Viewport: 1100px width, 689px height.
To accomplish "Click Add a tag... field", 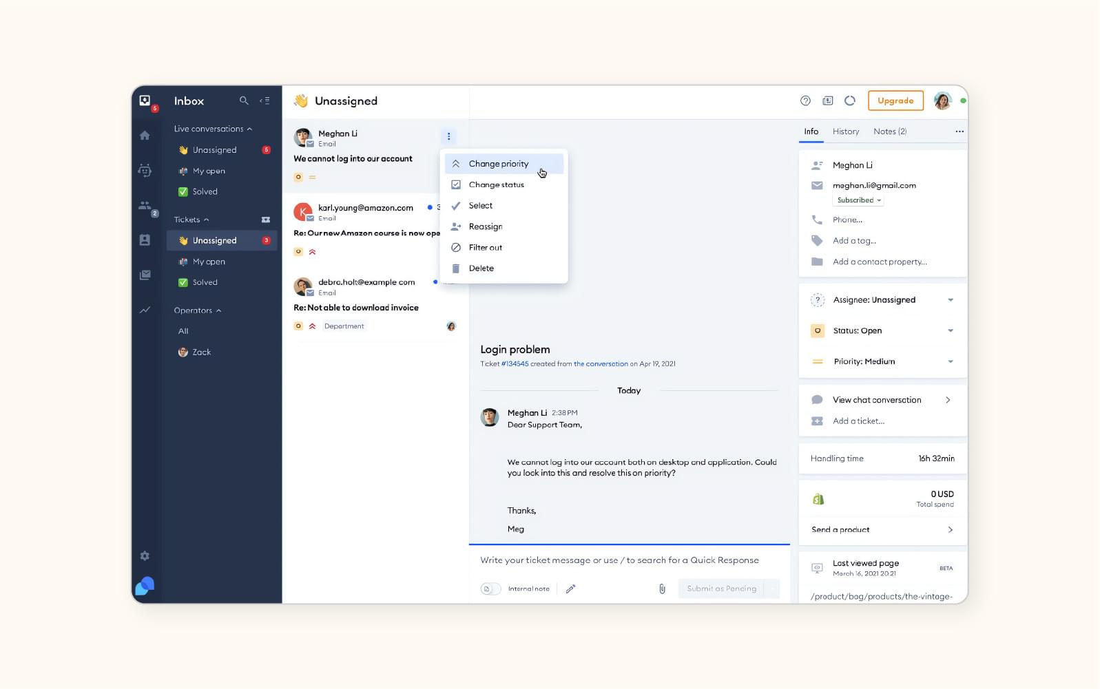I will [x=854, y=240].
